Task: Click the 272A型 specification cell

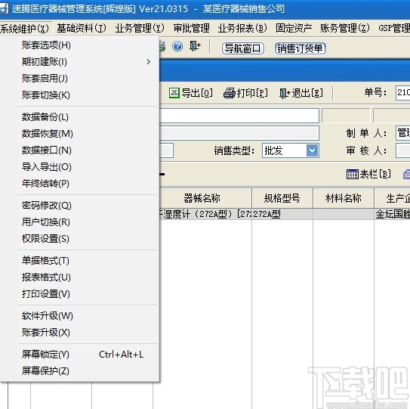Action: [282, 214]
